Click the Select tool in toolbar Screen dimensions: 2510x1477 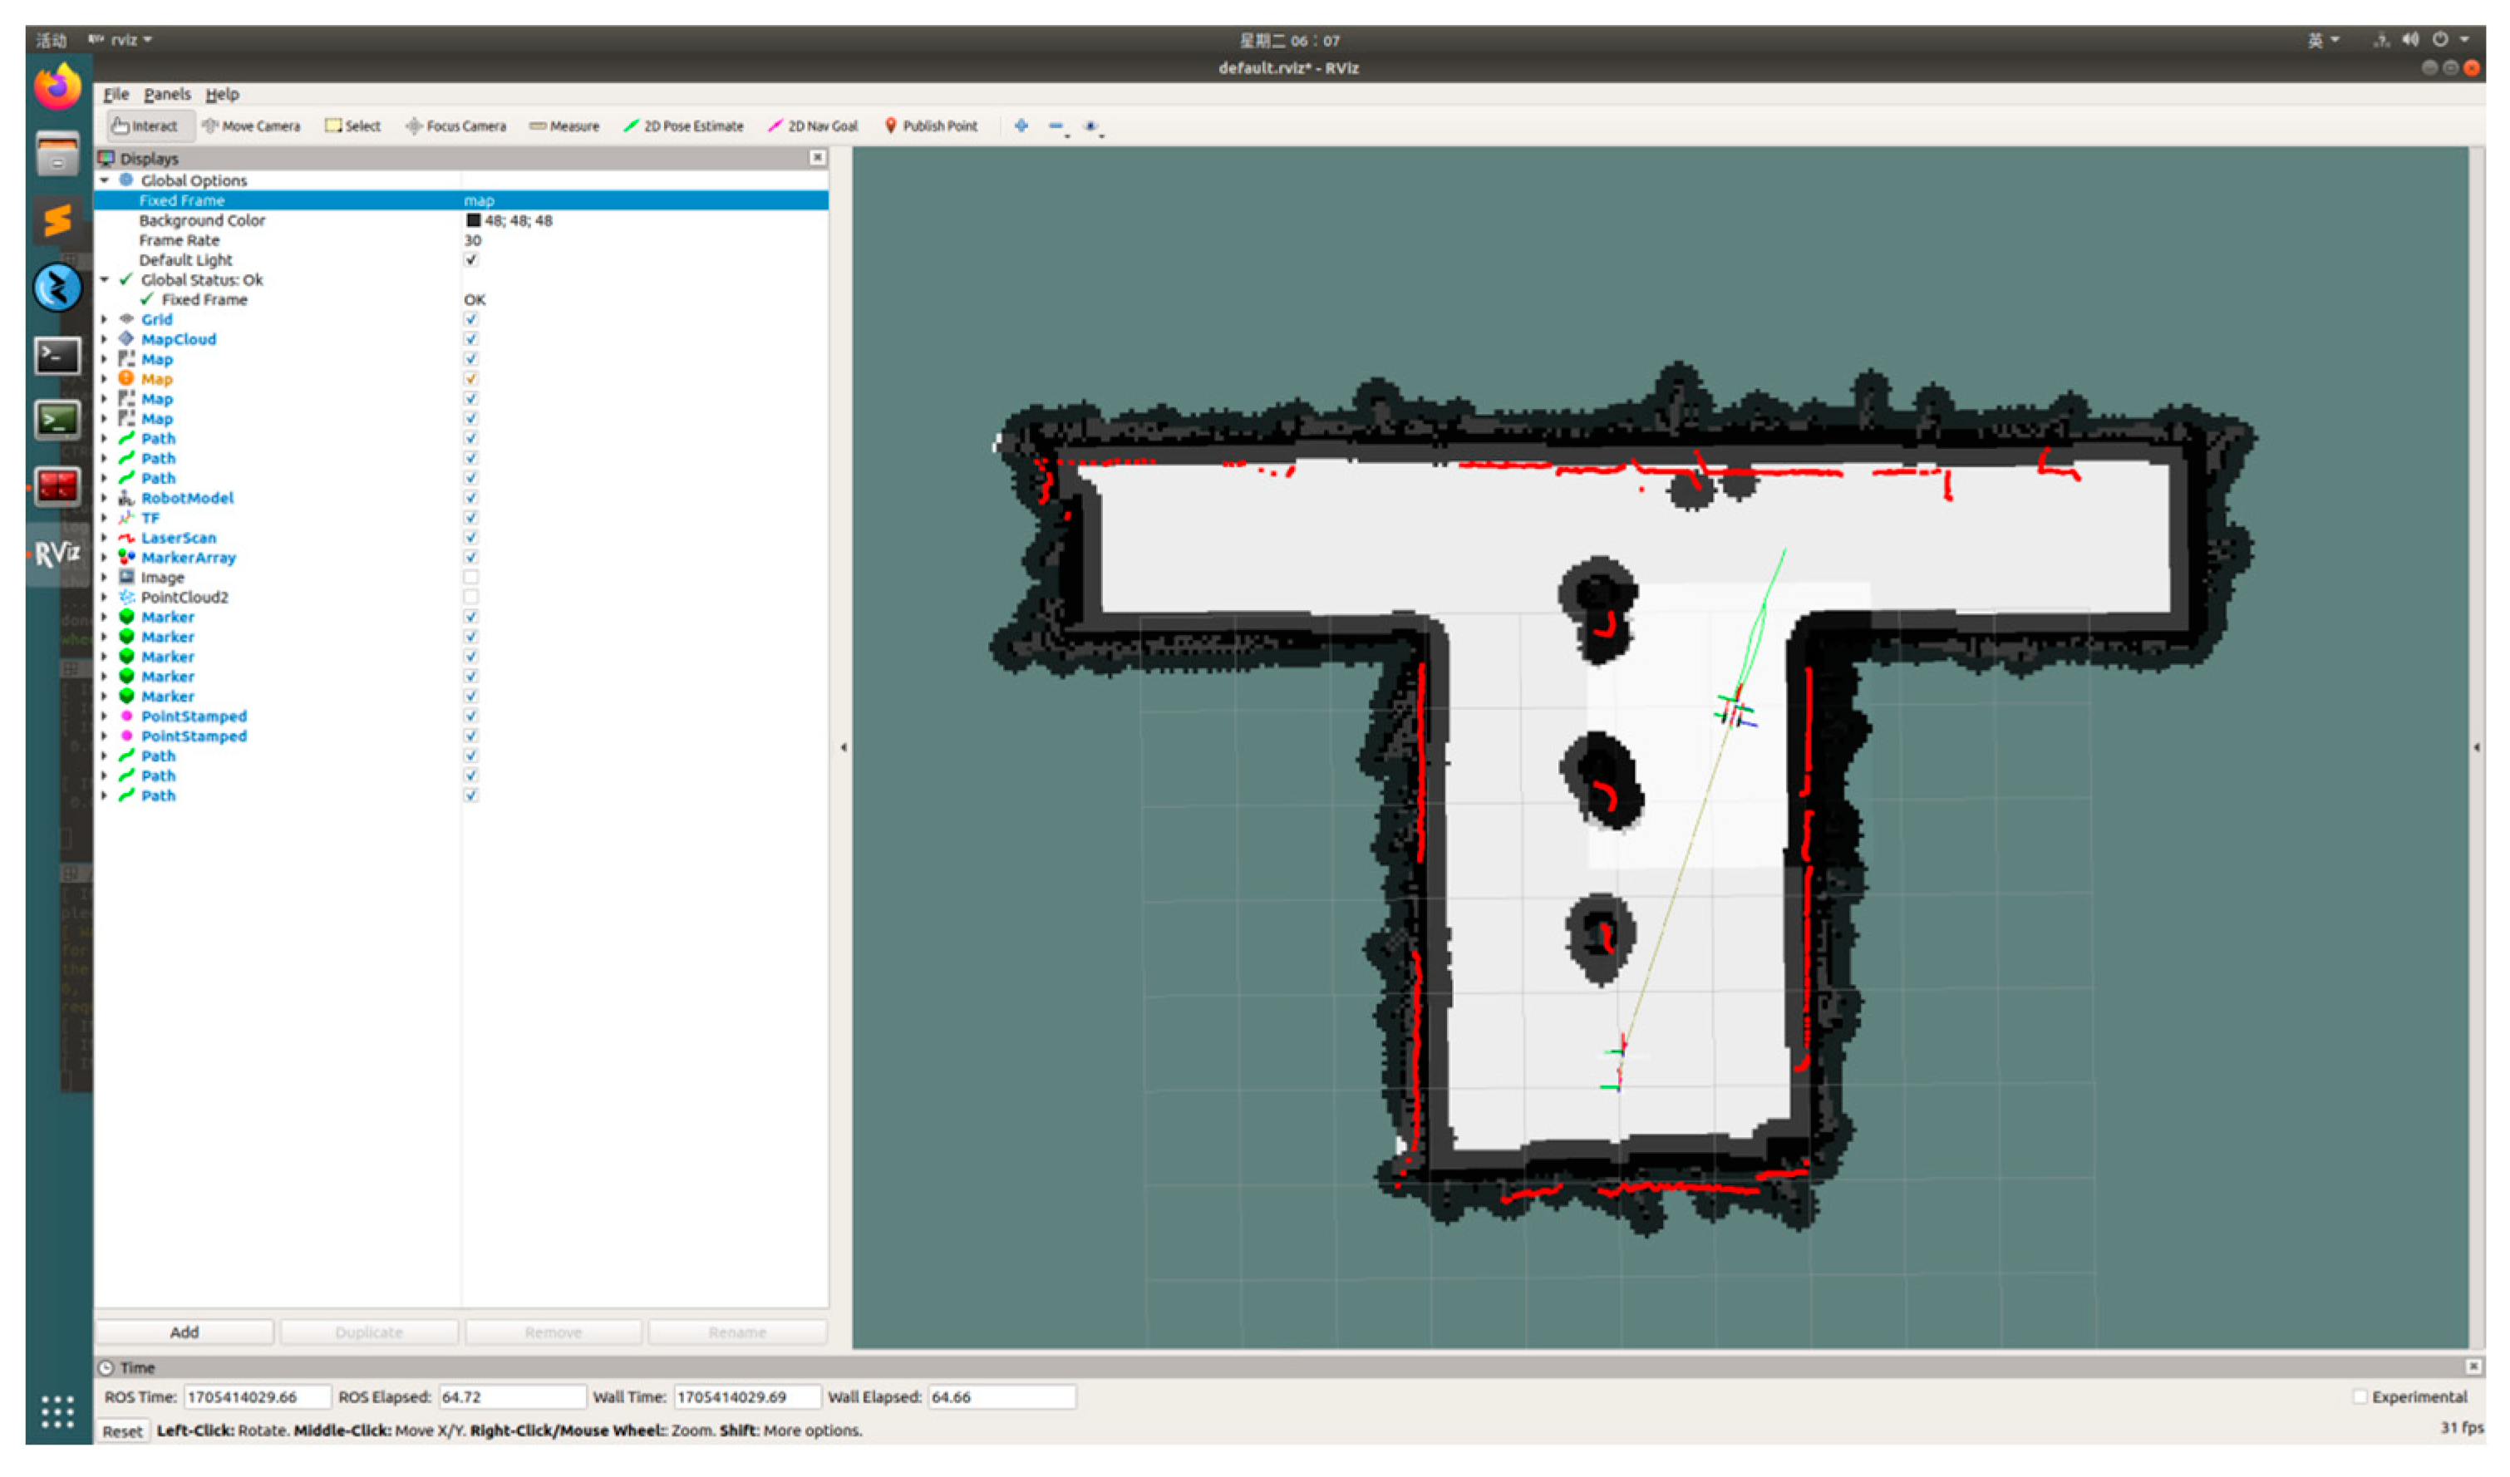353,126
